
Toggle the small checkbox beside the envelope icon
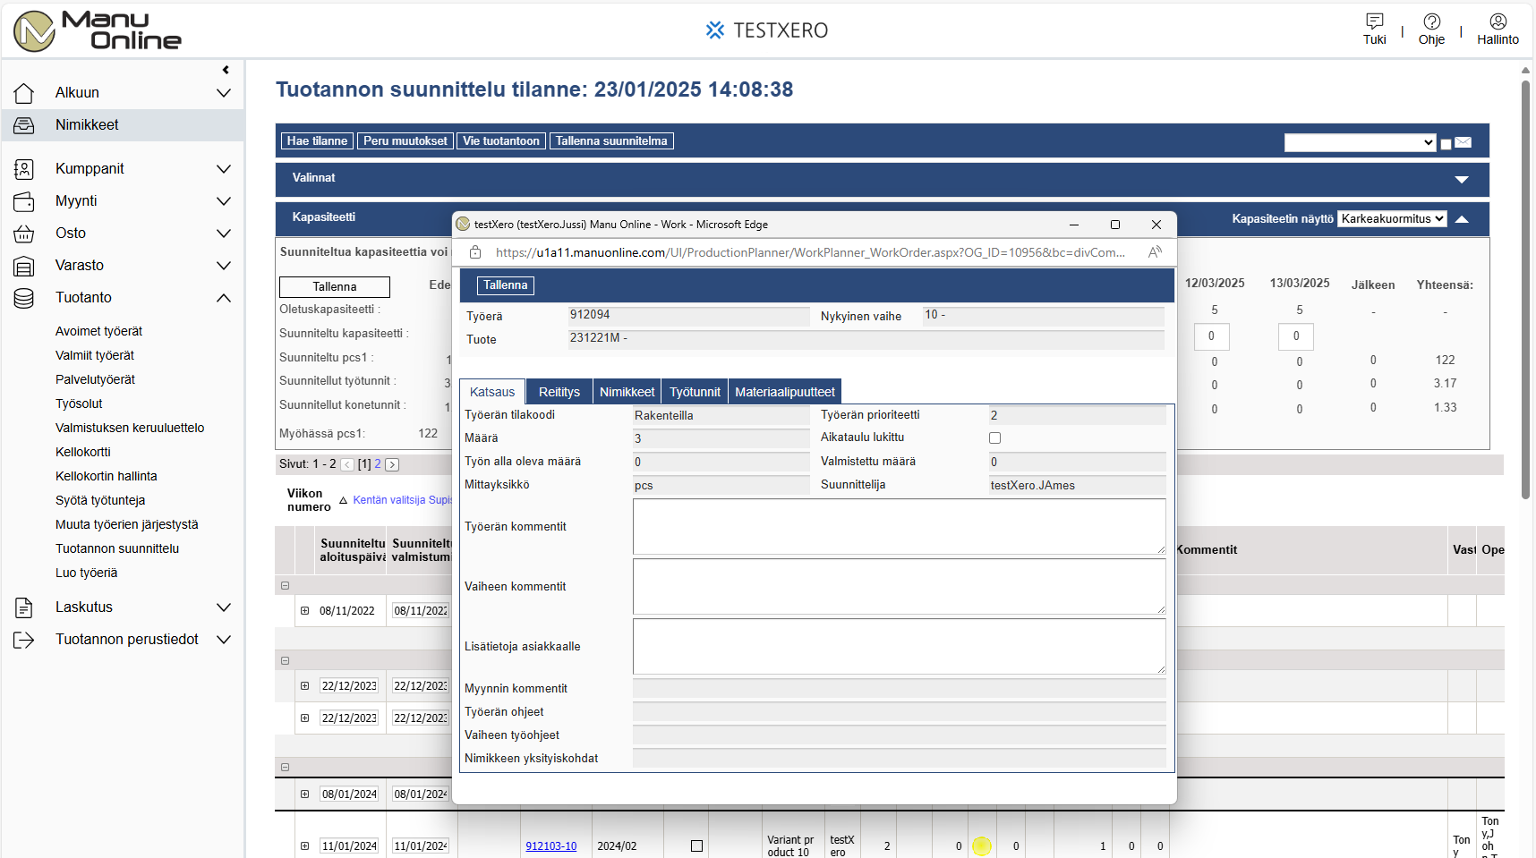pyautogui.click(x=1446, y=144)
